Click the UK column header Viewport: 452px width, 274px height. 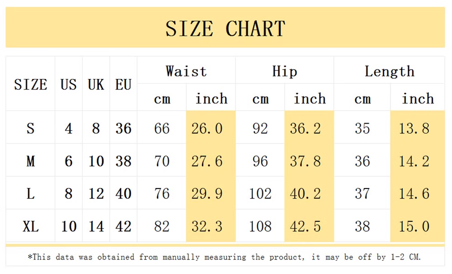[x=96, y=85]
